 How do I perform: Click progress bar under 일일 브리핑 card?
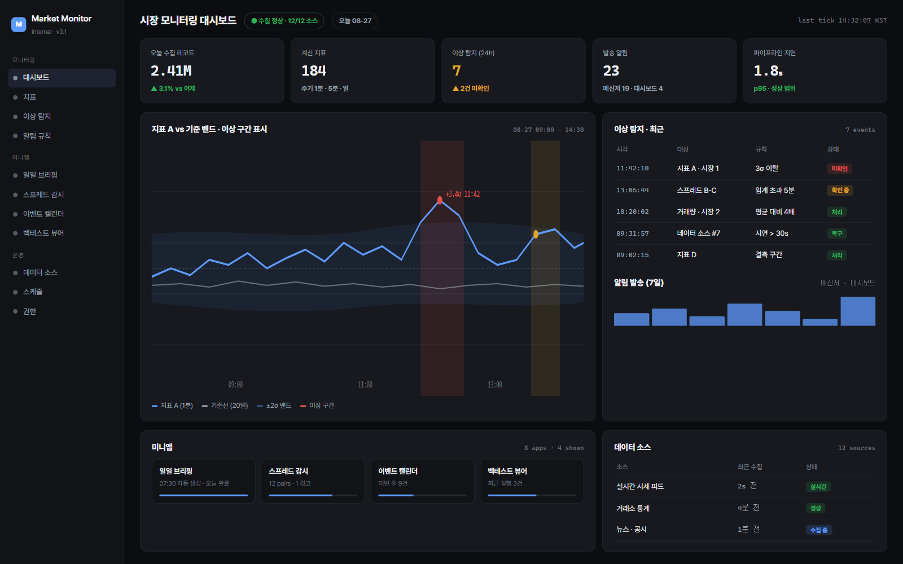(203, 495)
